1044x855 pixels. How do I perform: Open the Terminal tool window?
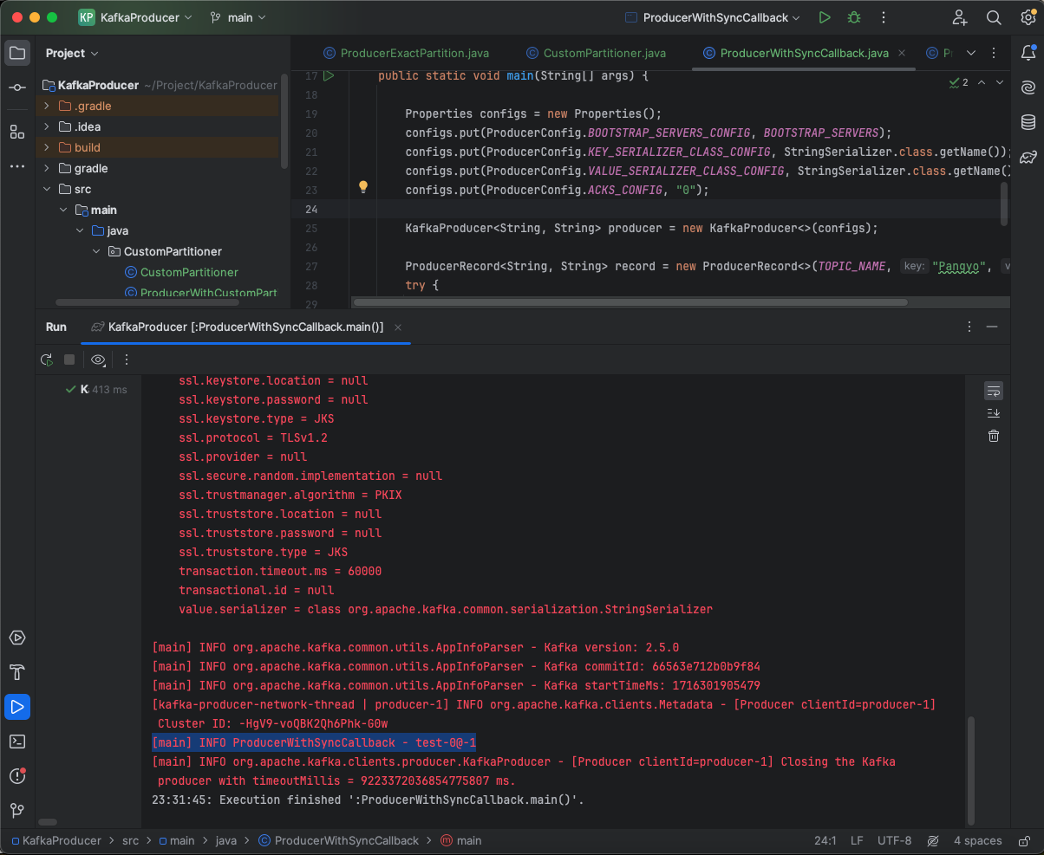17,742
